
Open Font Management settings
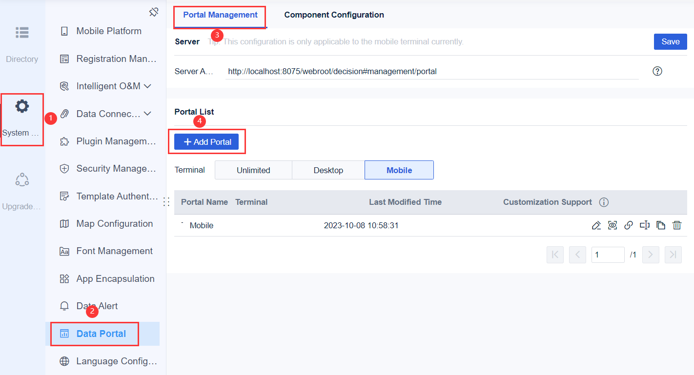(114, 251)
